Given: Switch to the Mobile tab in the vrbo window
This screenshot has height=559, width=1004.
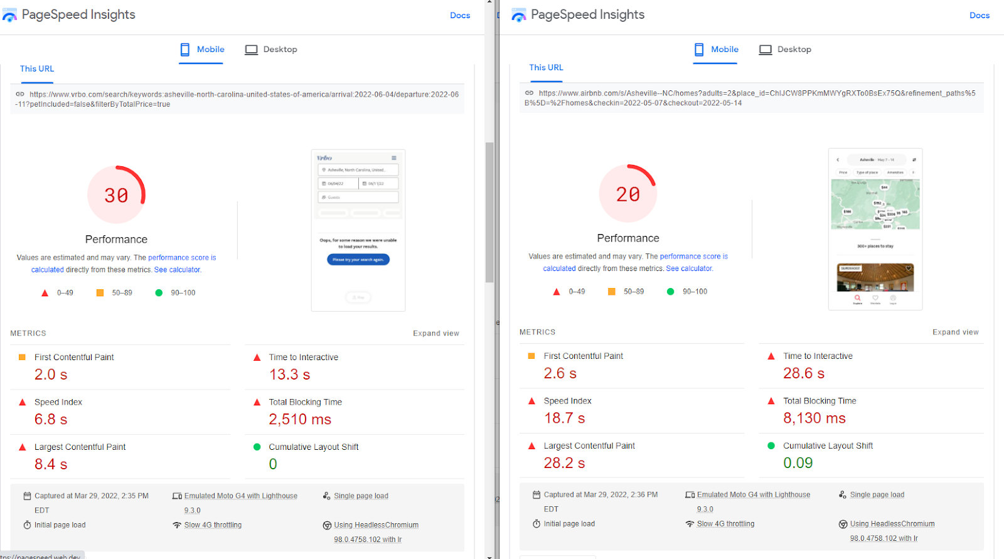Looking at the screenshot, I should (201, 50).
